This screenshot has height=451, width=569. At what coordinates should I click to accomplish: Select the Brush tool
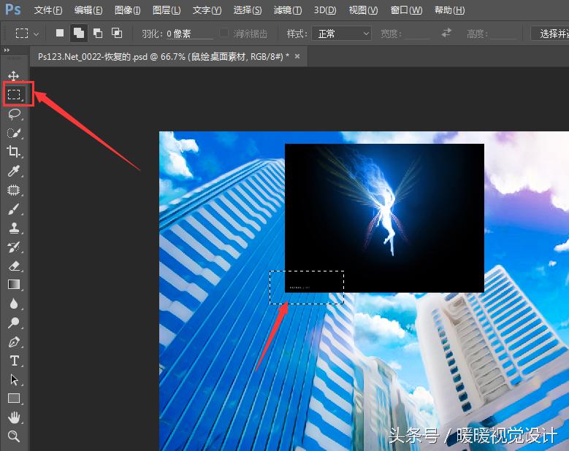(14, 209)
